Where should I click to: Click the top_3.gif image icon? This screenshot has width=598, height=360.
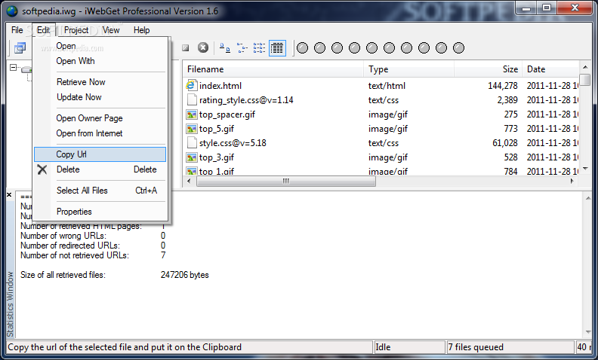[x=191, y=157]
